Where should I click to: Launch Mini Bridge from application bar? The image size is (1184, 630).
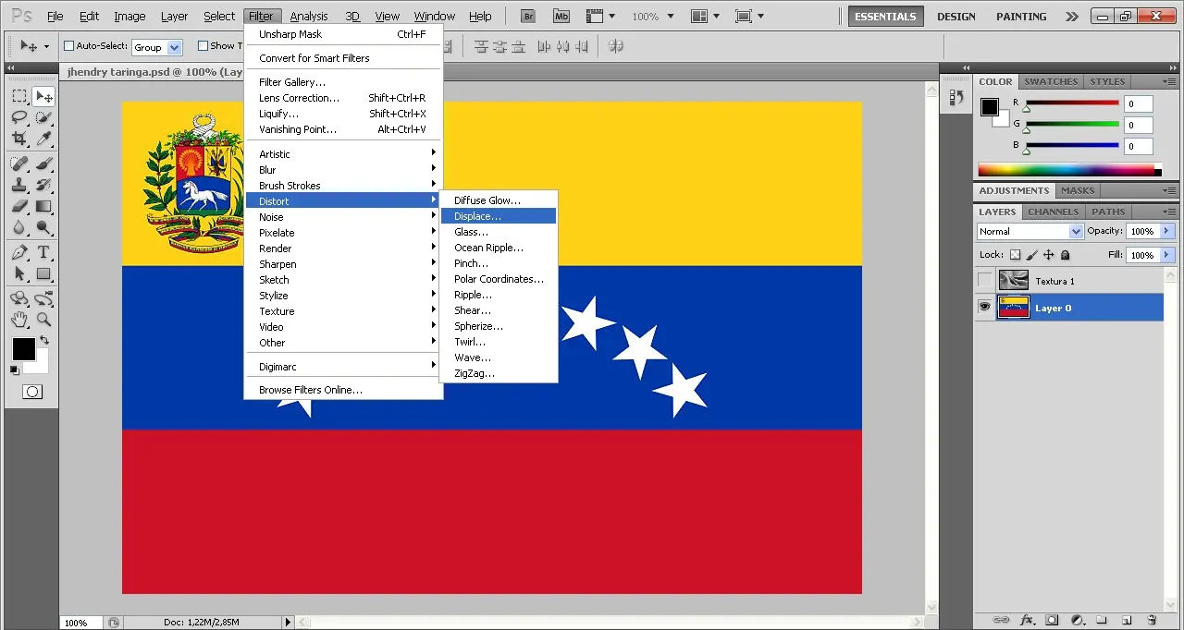coord(561,16)
